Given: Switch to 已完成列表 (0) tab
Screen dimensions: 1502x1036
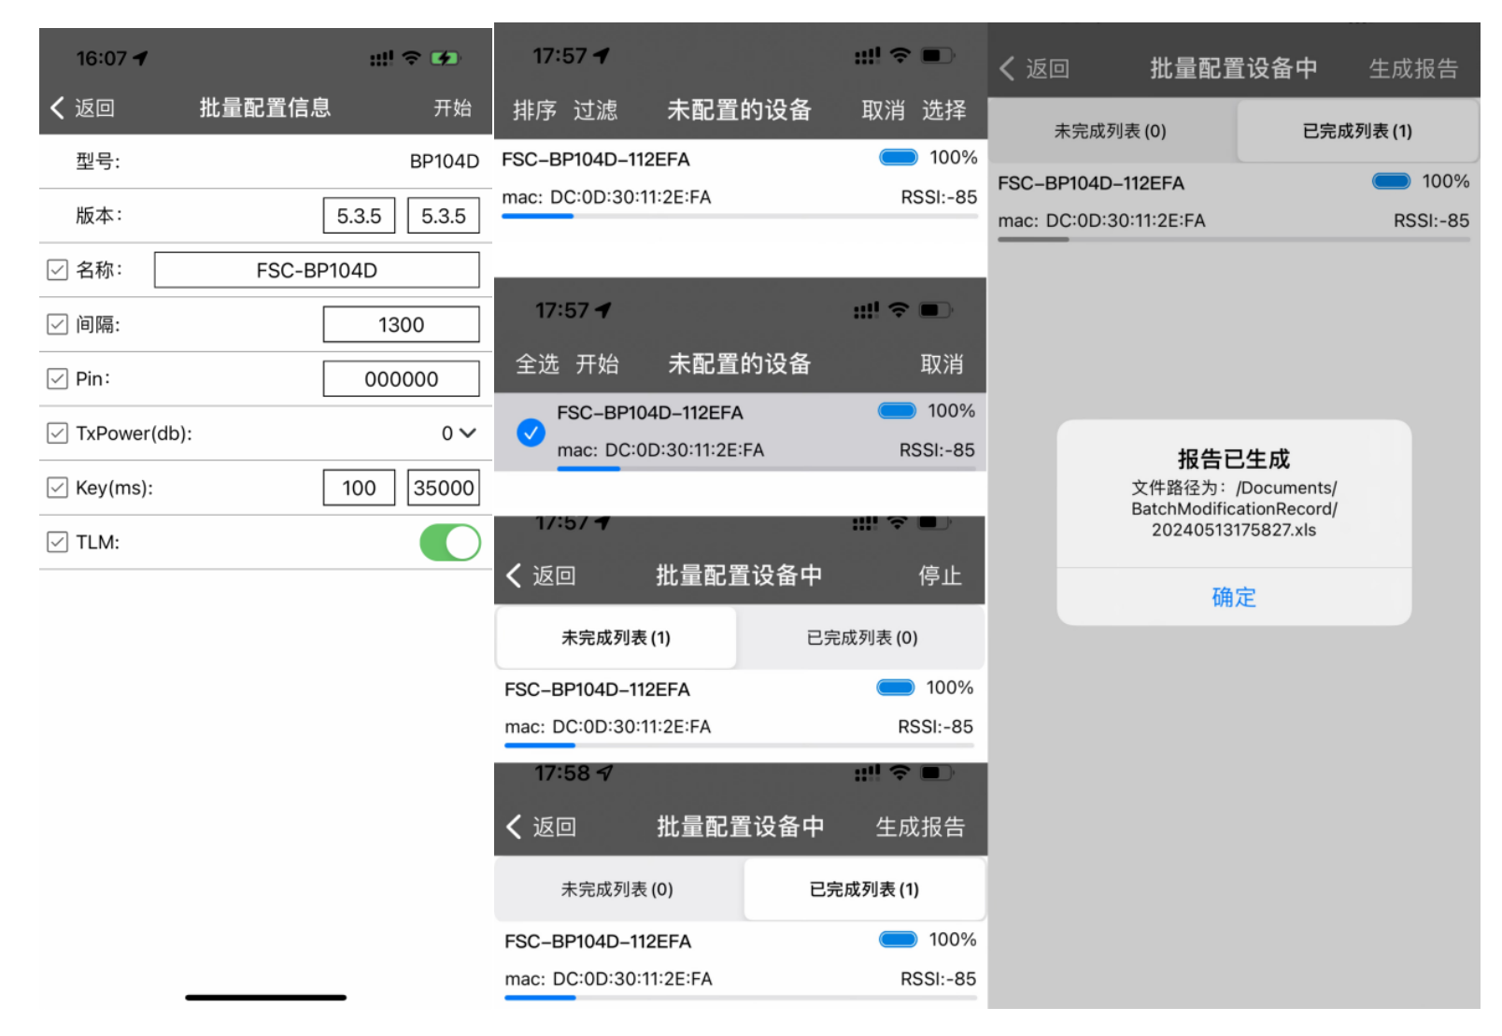Looking at the screenshot, I should point(861,638).
